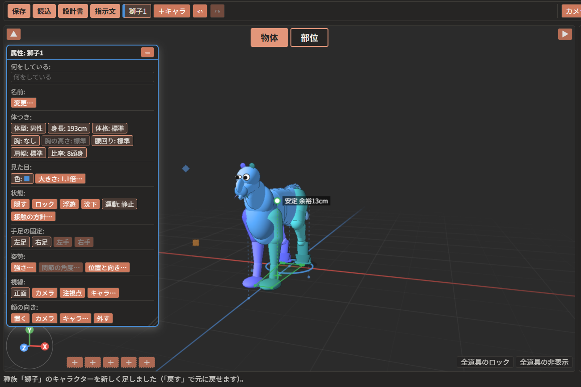
Task: Switch to the 部位 tab
Action: [x=309, y=37]
